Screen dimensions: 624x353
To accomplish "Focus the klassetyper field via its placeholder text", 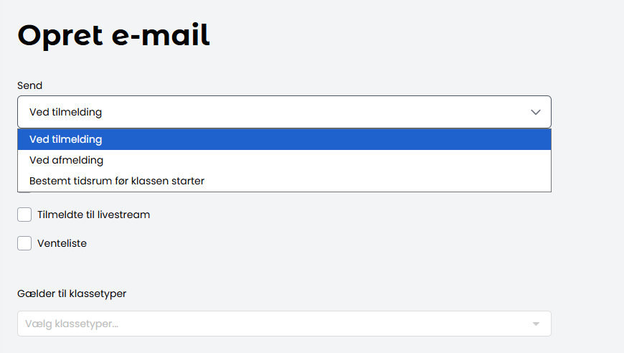I will click(72, 324).
